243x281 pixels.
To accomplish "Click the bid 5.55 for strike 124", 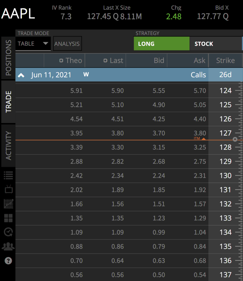I will tap(159, 91).
